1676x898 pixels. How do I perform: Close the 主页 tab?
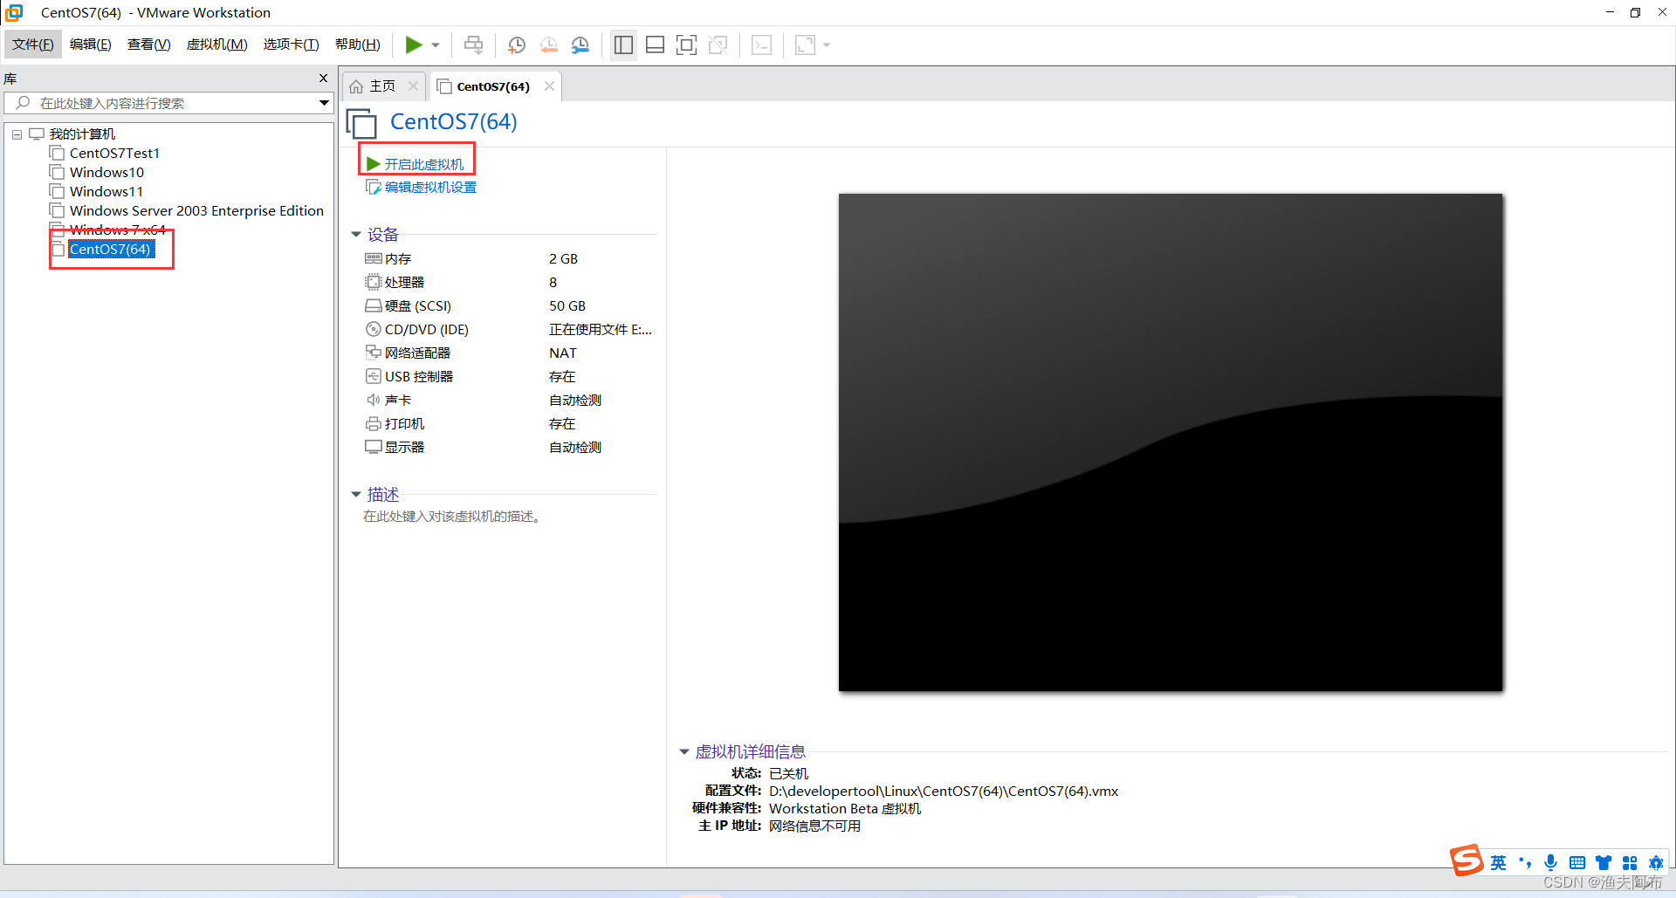[x=413, y=86]
